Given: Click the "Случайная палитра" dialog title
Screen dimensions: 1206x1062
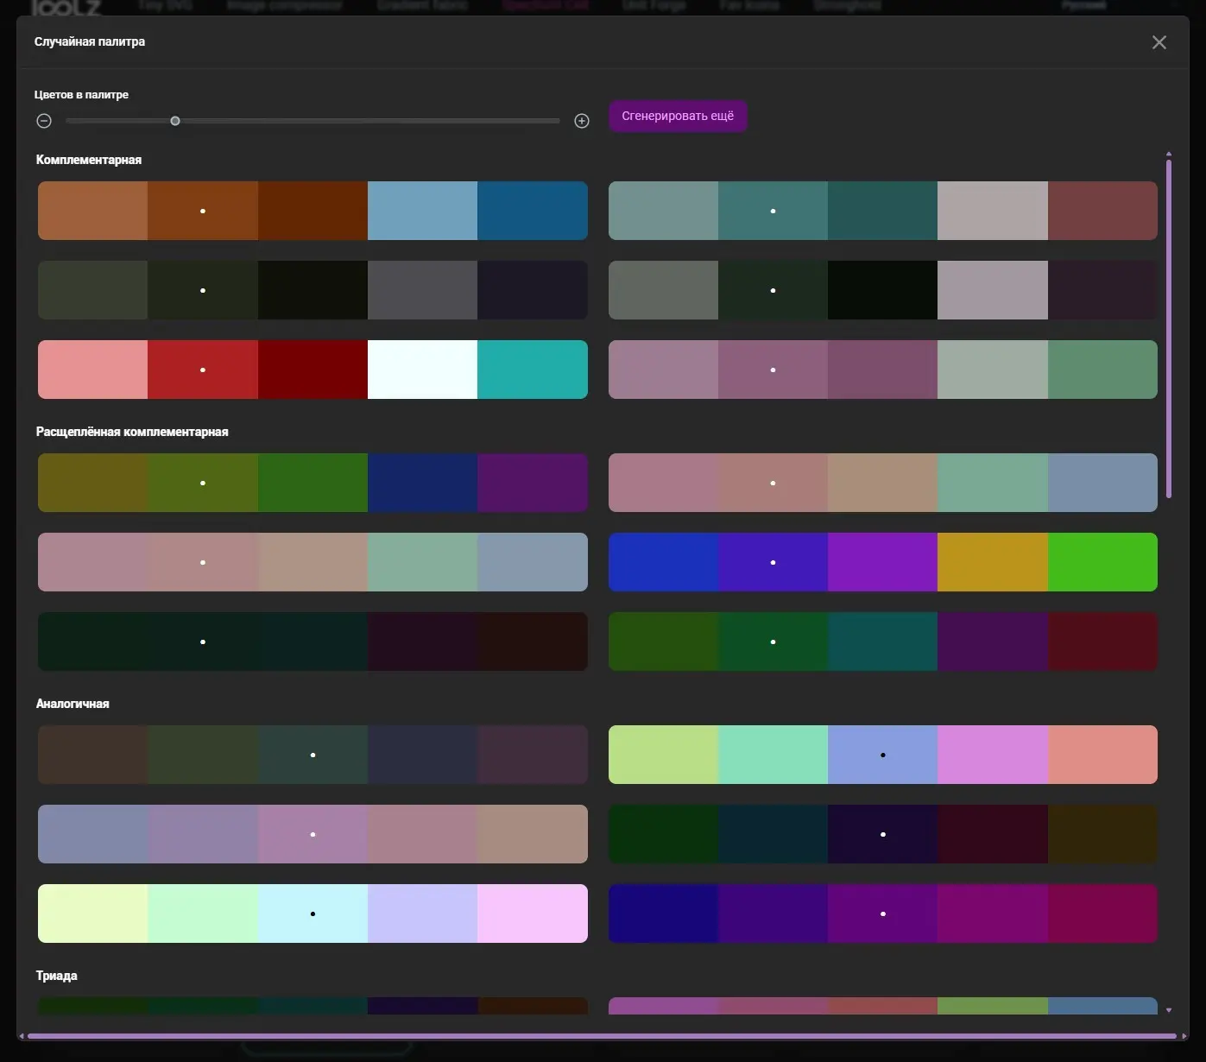Looking at the screenshot, I should pos(90,41).
